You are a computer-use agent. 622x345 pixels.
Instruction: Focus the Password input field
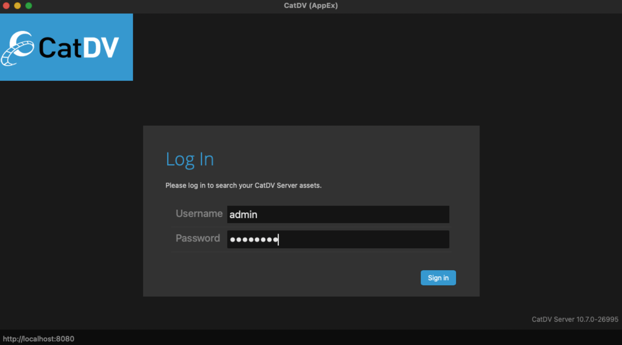coord(338,239)
